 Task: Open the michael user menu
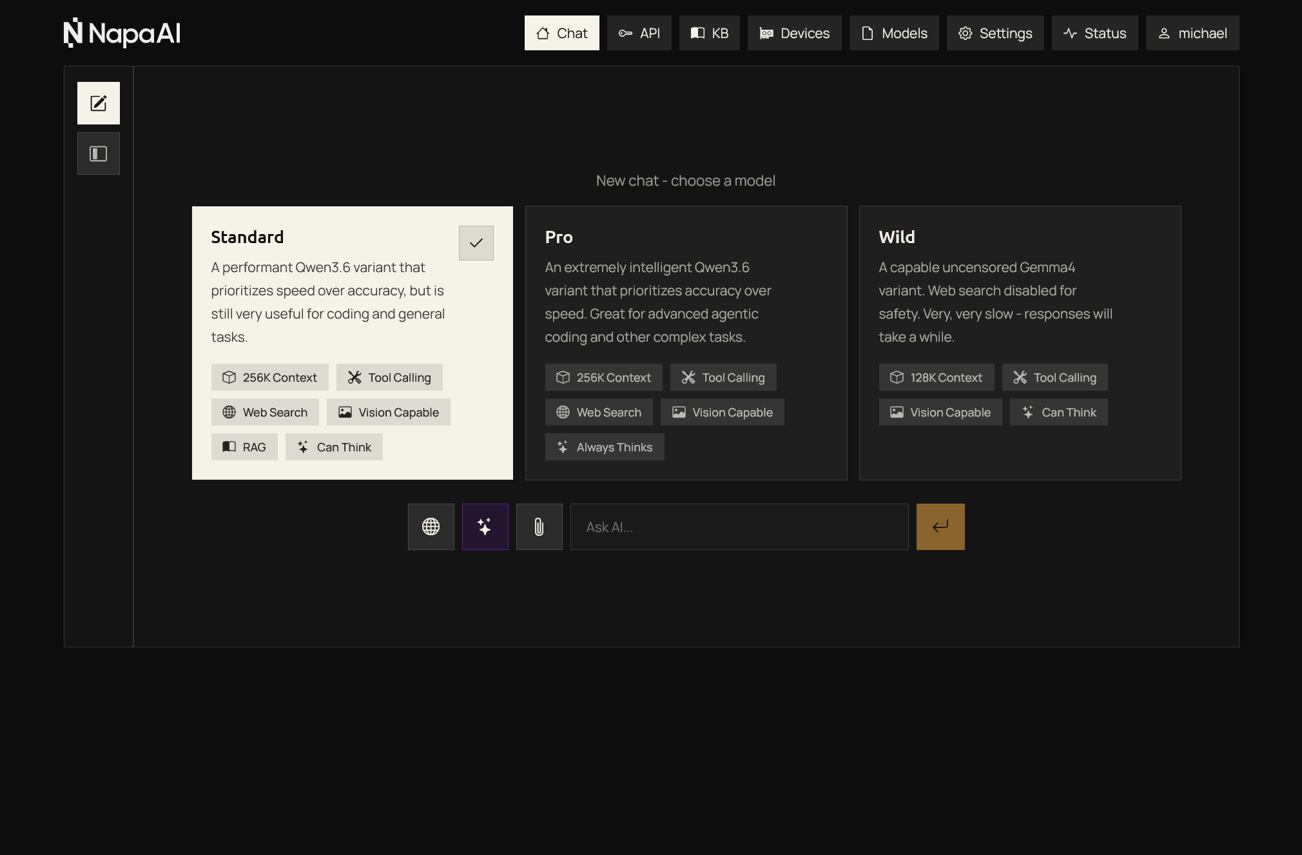click(x=1192, y=33)
